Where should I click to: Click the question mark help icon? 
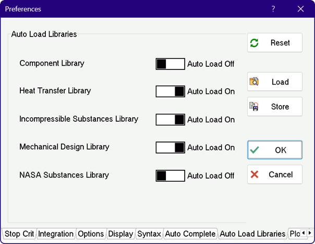pos(273,9)
